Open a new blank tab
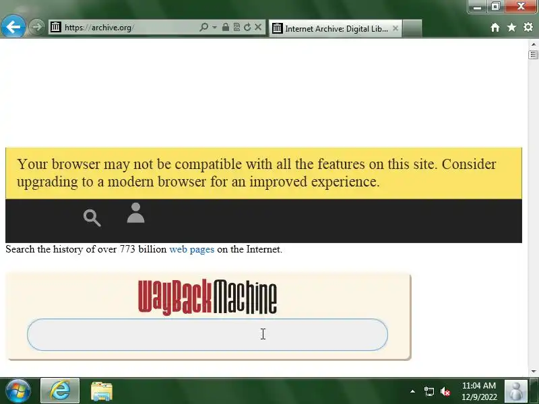The height and width of the screenshot is (404, 539). click(412, 28)
